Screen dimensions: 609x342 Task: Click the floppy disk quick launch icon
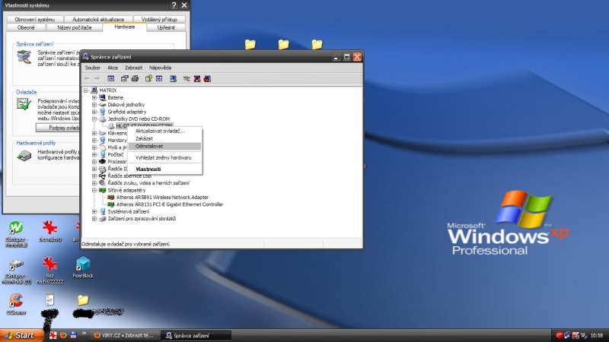[73, 335]
